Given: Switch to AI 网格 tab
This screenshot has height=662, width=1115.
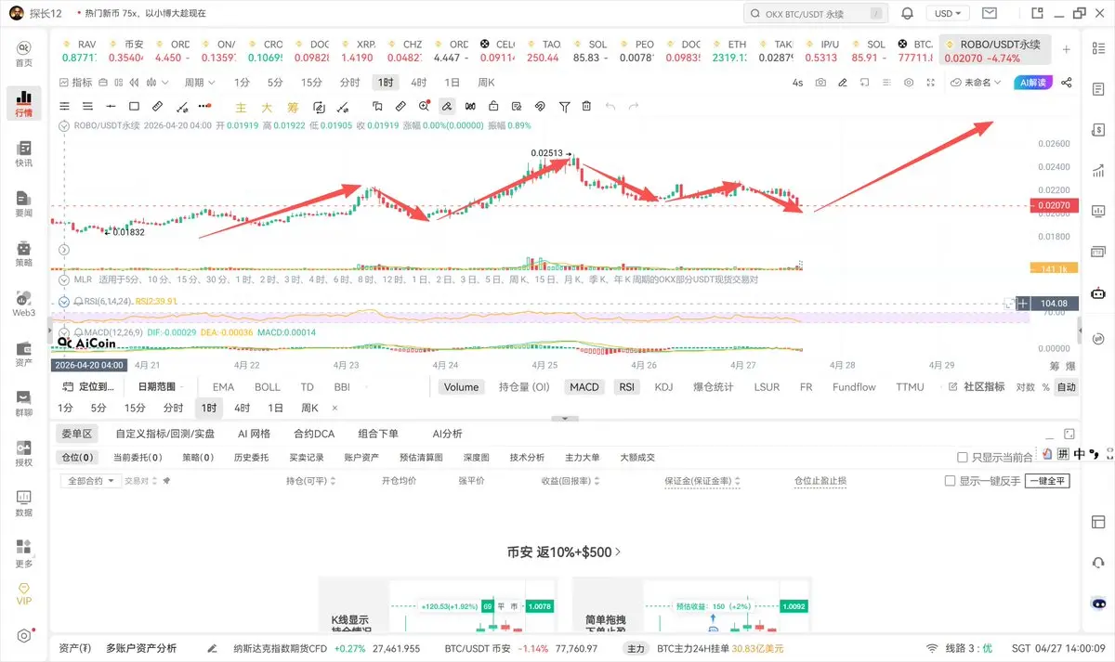Looking at the screenshot, I should click(254, 434).
